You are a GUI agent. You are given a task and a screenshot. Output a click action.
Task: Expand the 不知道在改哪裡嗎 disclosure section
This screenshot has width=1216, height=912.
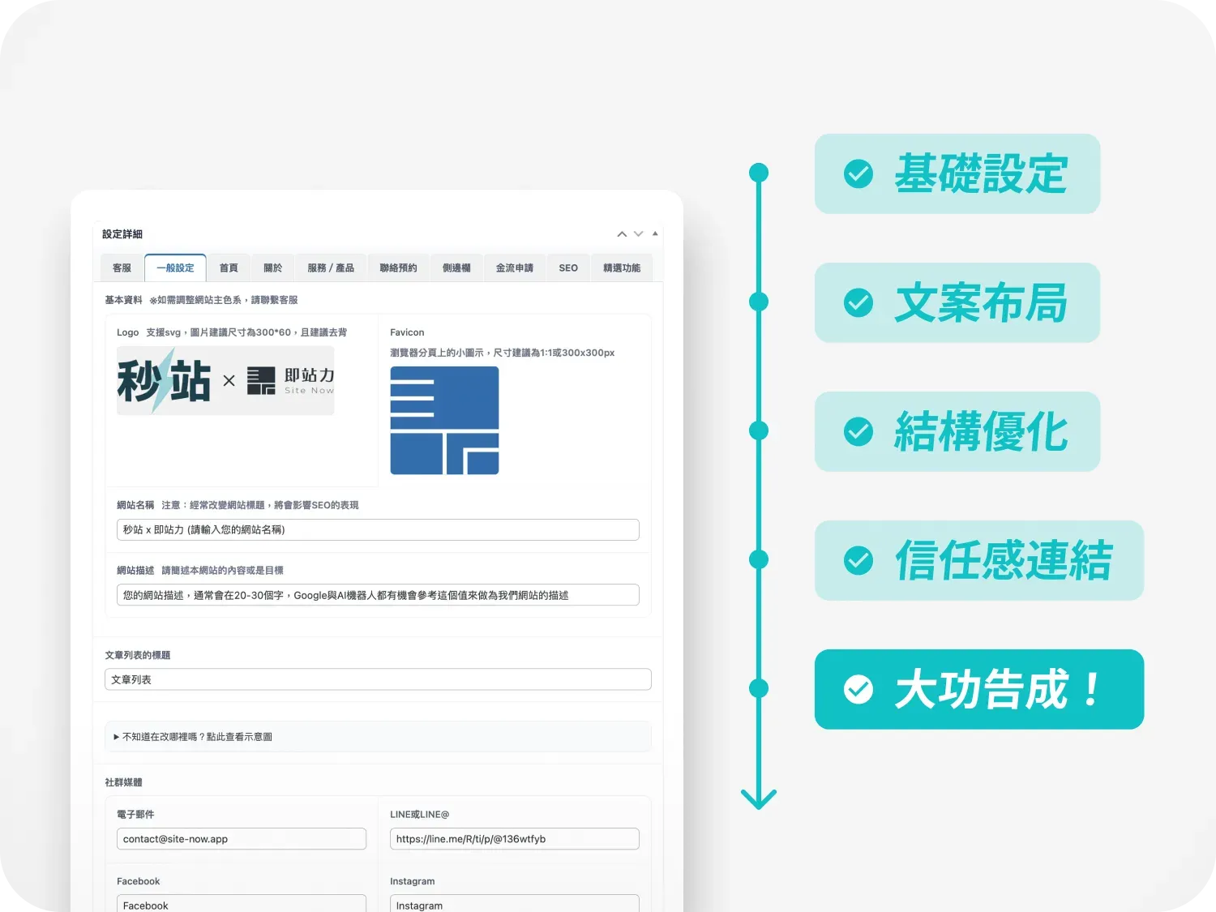193,737
